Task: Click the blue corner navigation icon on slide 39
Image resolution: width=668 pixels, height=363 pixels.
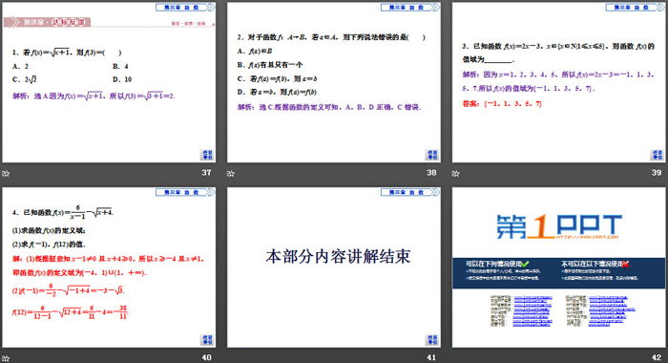Action: 658,155
